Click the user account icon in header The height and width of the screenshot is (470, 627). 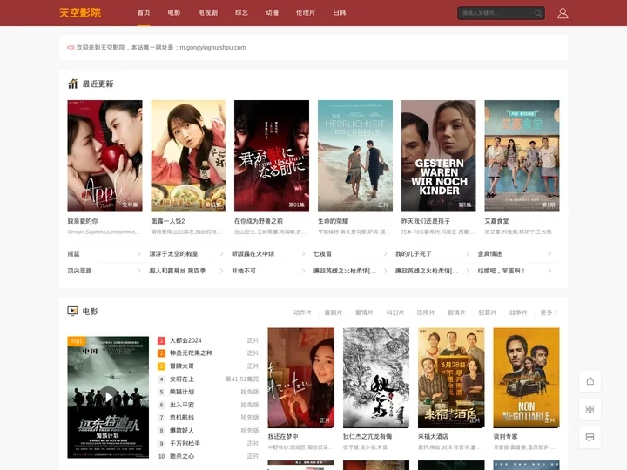(563, 13)
